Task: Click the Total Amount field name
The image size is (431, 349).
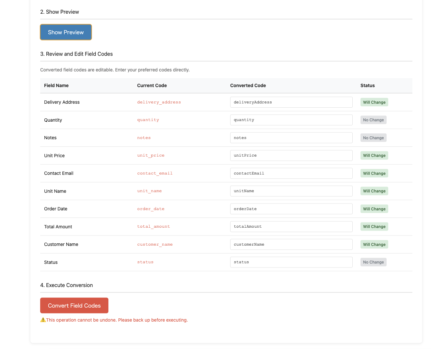Action: (x=58, y=227)
